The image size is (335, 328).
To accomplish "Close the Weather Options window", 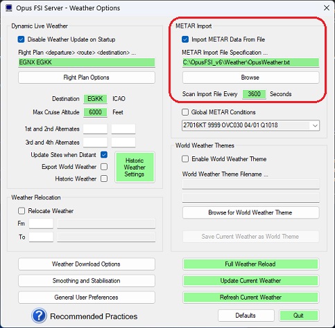I will click(327, 8).
